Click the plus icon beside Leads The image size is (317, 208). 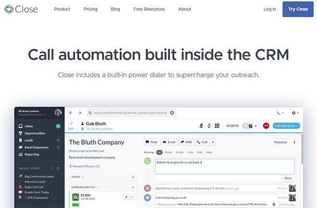(58, 140)
